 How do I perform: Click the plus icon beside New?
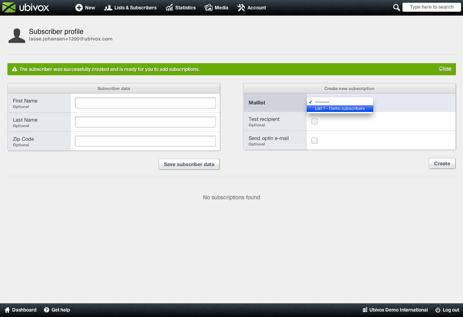coord(79,8)
